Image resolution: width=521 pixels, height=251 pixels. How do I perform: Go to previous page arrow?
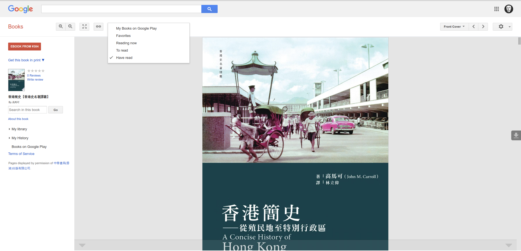coord(474,27)
